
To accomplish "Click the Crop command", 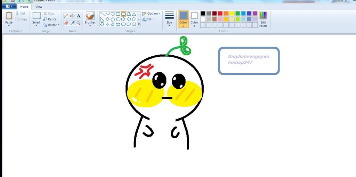I will coord(49,14).
